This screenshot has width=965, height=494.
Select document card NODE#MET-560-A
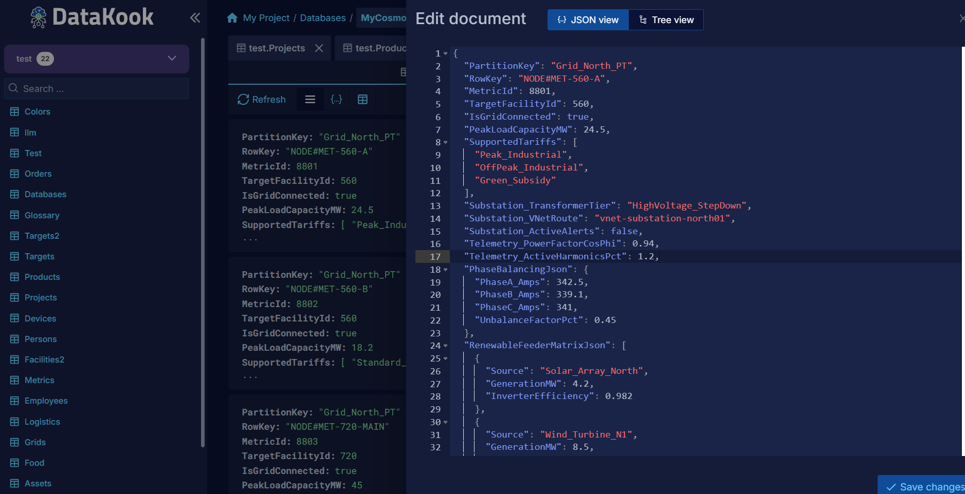pos(317,185)
